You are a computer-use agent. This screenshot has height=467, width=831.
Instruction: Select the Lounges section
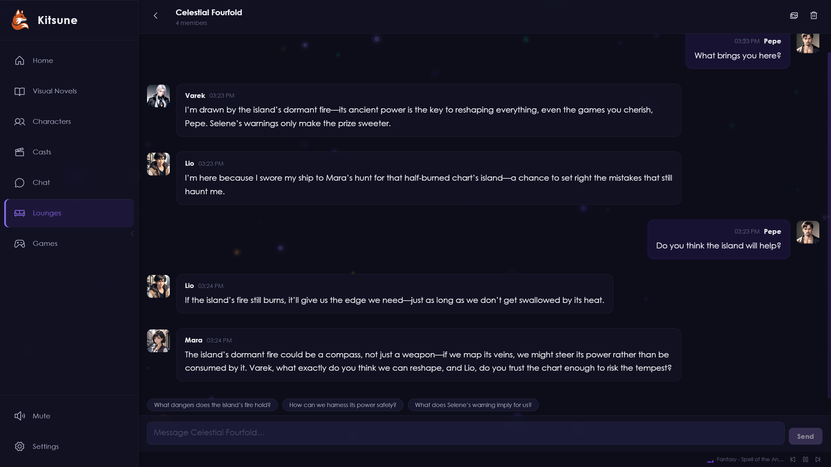point(47,213)
